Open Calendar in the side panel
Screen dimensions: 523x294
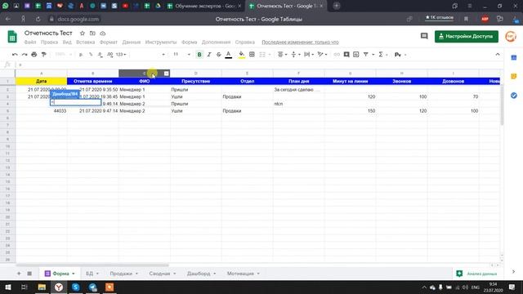click(x=514, y=58)
